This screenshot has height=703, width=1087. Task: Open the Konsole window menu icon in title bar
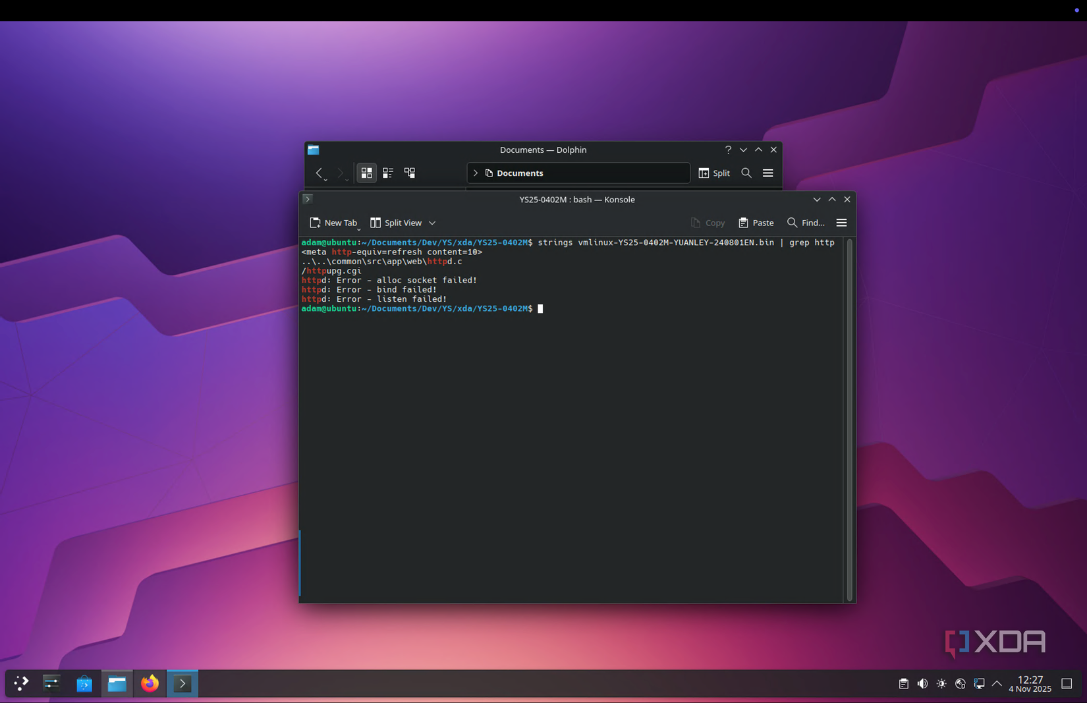click(308, 199)
